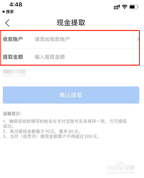The height and width of the screenshot is (178, 144).
Task: Click tip 3 about monthly 200元 limit
Action: pyautogui.click(x=51, y=136)
